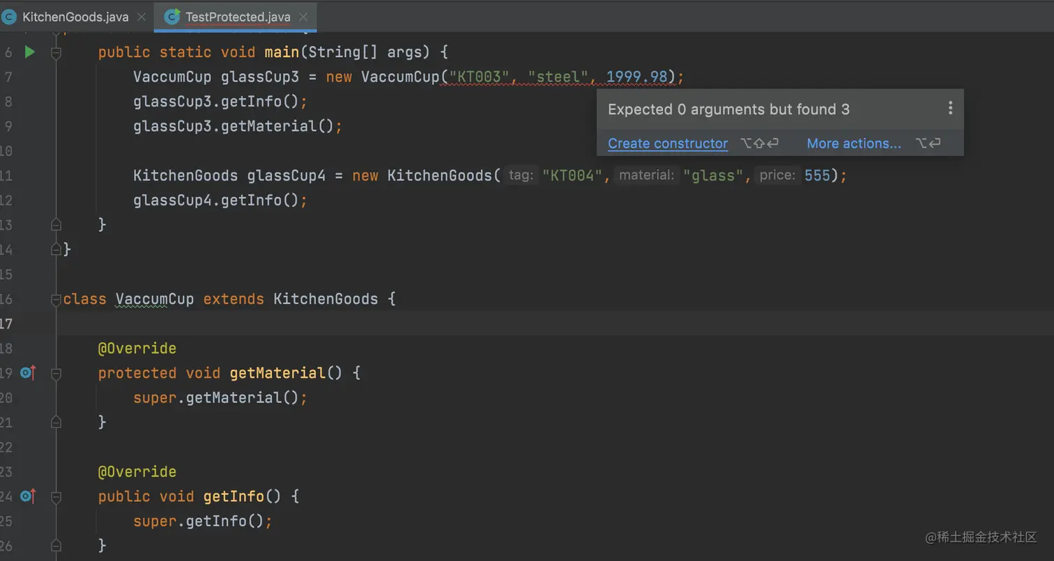The width and height of the screenshot is (1054, 561).
Task: Place cursor on glassCup3.getMaterial() call
Action: (238, 126)
